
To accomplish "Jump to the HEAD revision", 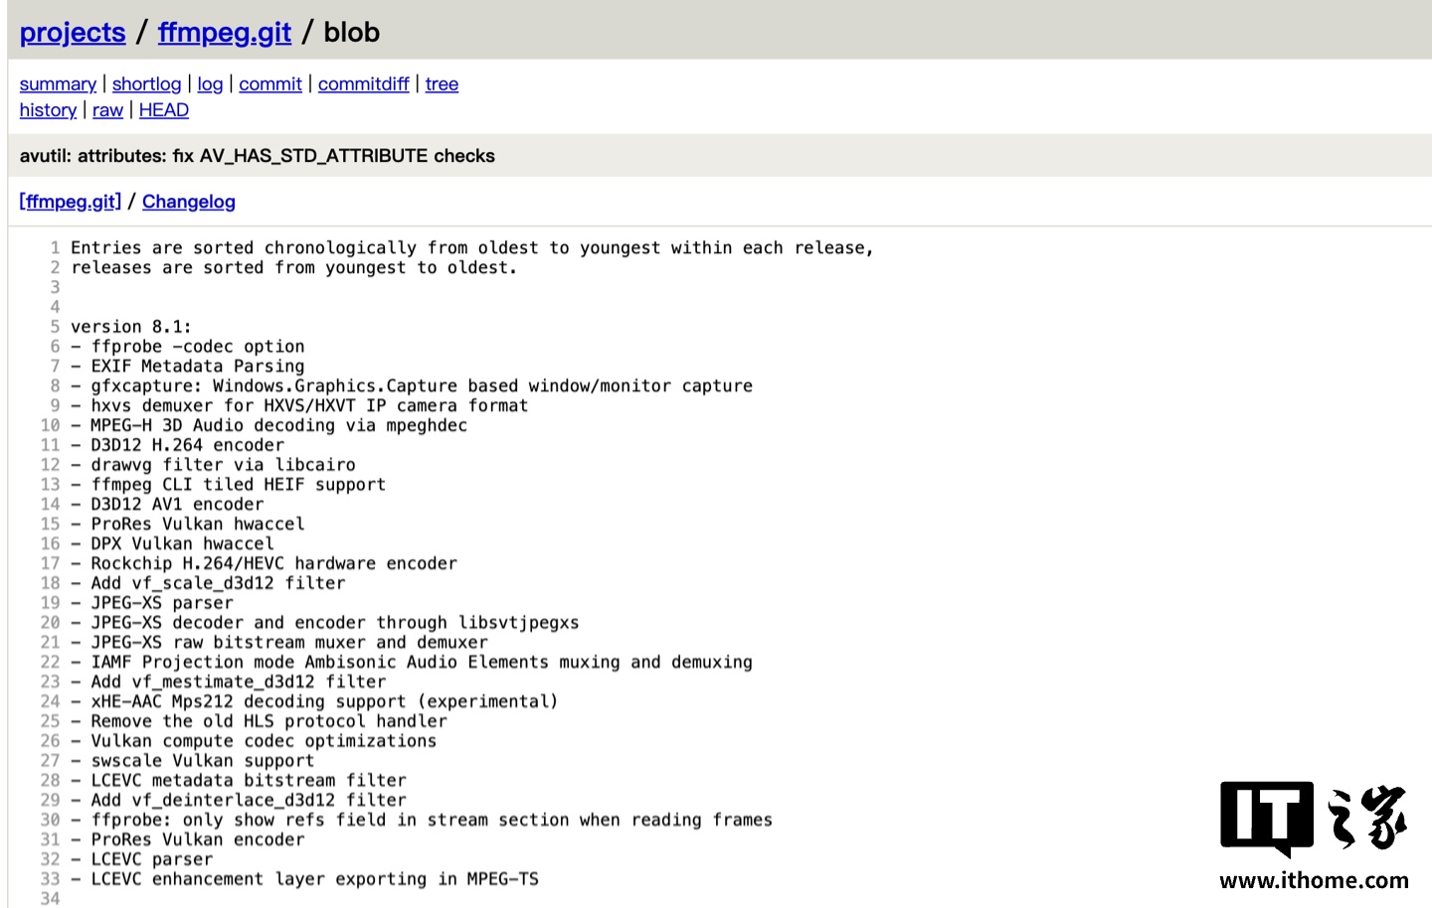I will pos(163,110).
